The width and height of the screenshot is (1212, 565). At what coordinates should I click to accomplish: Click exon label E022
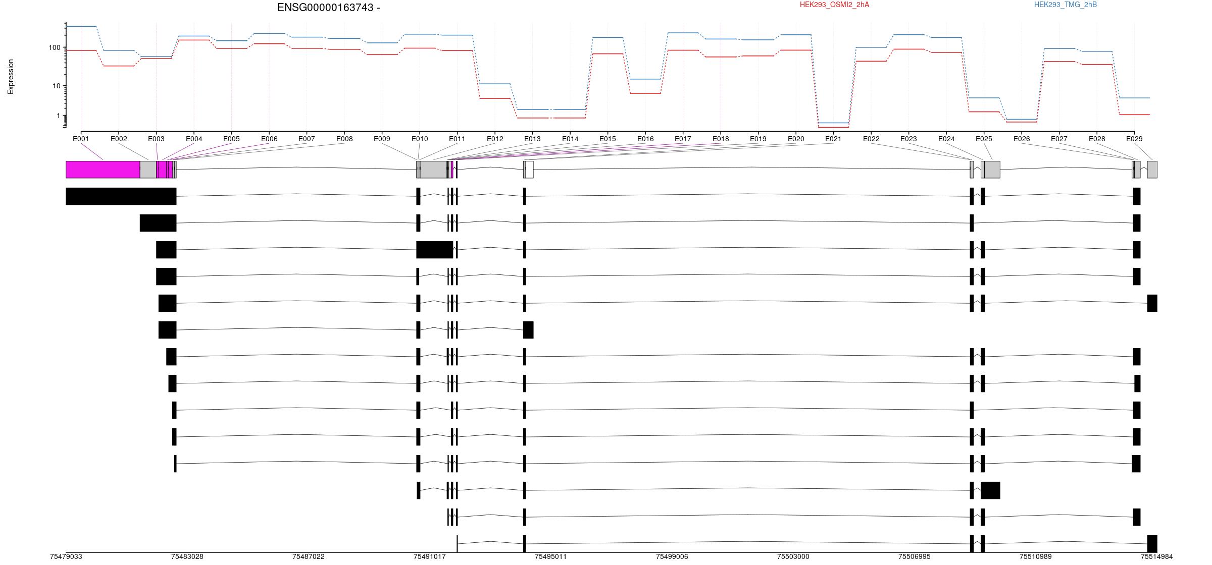coord(871,139)
